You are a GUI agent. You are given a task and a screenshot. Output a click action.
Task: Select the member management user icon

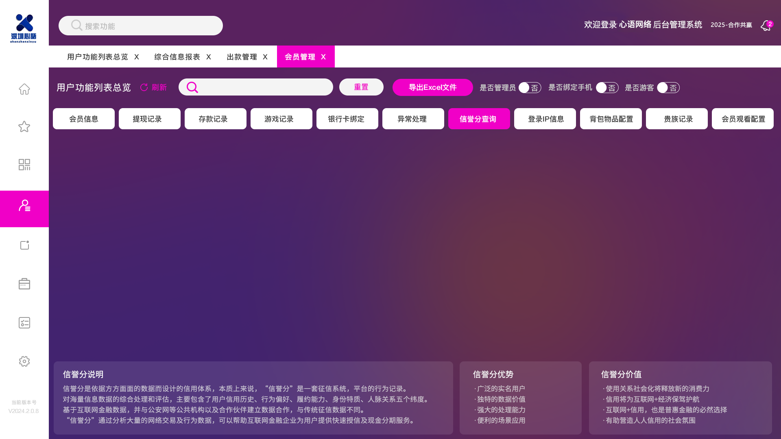point(24,206)
